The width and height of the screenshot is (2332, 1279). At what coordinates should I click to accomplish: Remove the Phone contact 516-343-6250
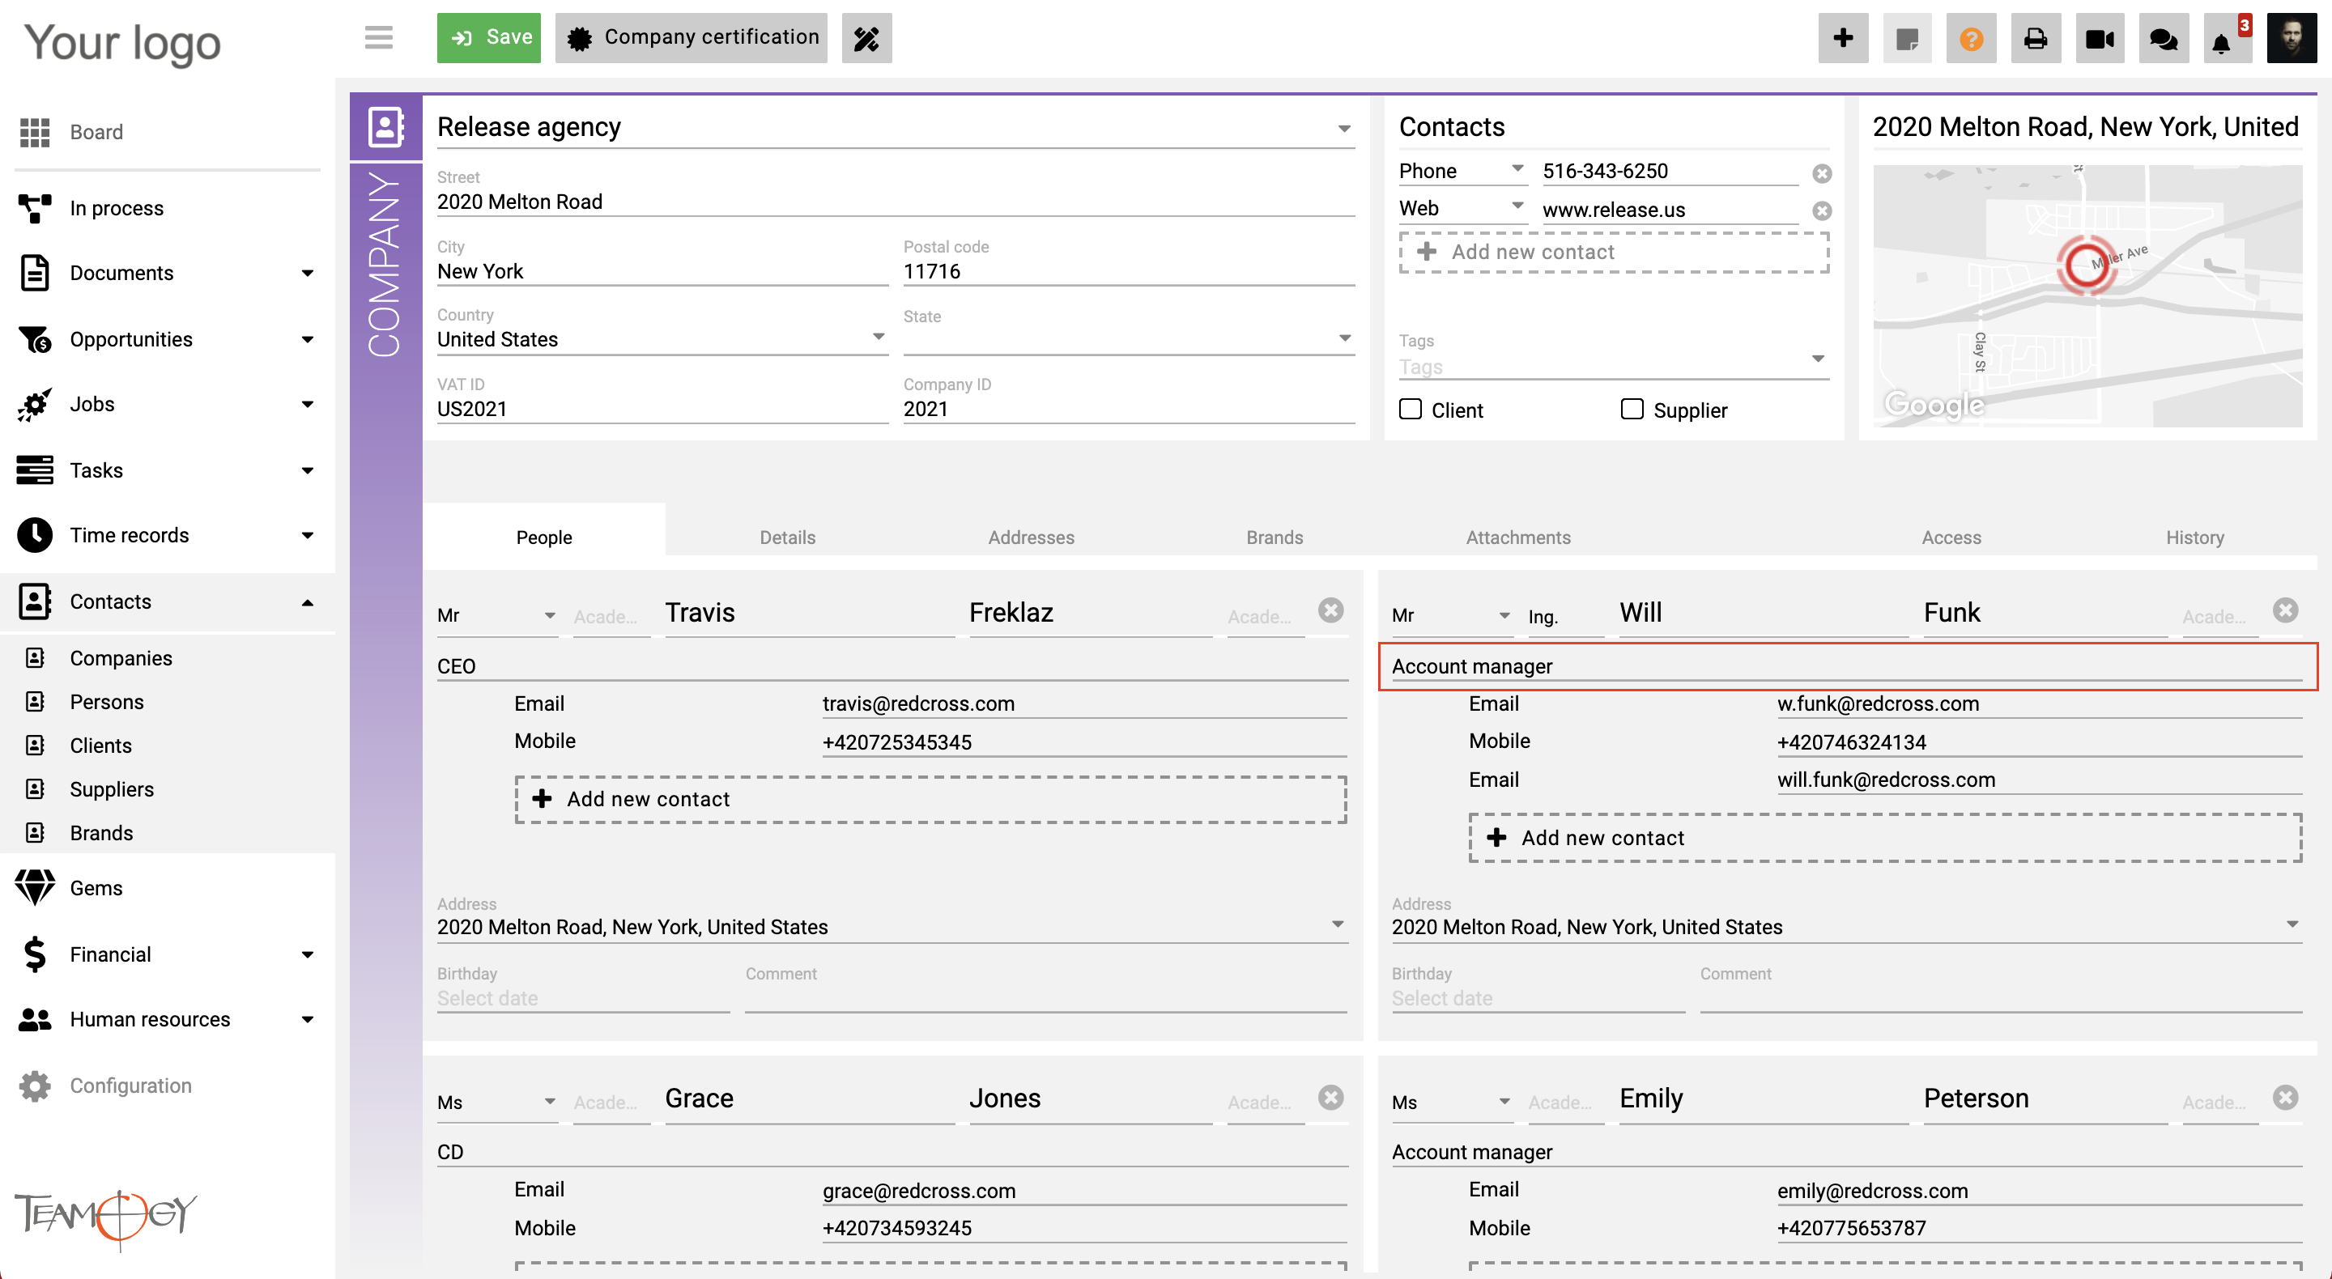(1823, 174)
